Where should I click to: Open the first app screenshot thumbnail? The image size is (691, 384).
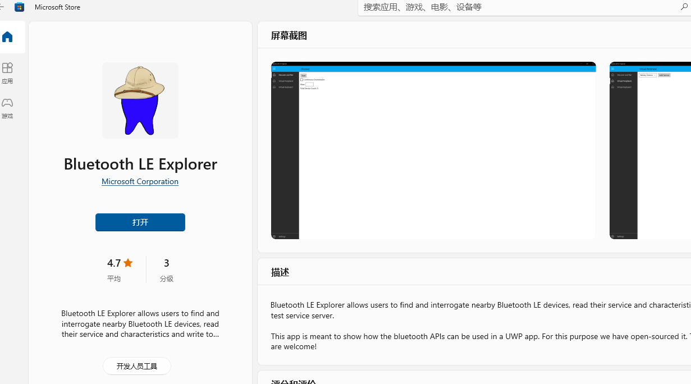433,150
